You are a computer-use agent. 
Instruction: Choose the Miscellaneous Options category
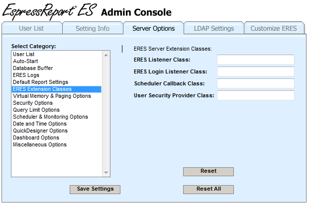click(57, 144)
